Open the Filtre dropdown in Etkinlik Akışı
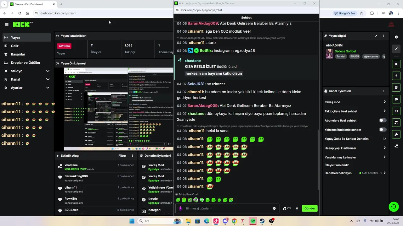This screenshot has height=226, width=403. (x=122, y=156)
